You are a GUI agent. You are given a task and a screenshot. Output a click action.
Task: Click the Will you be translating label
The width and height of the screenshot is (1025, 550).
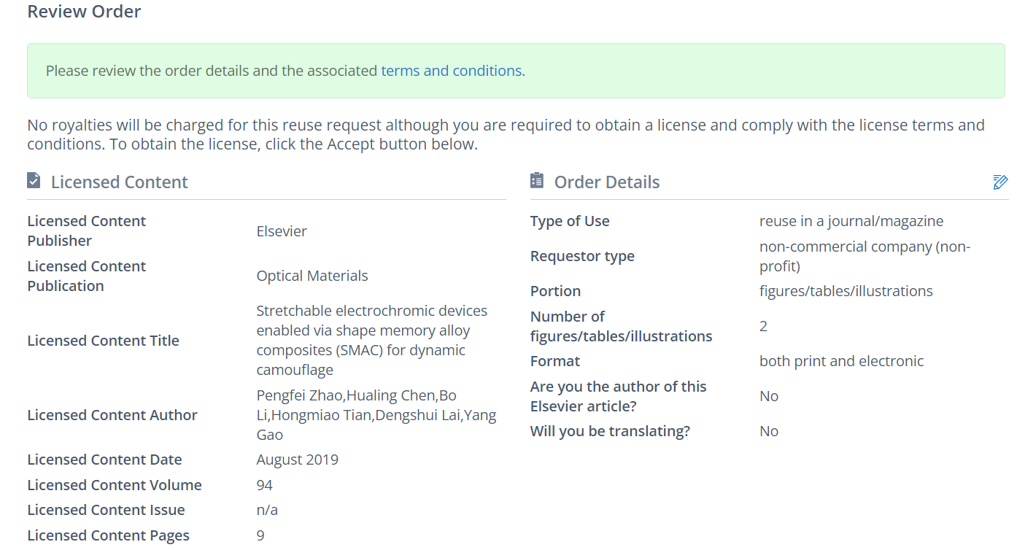(610, 431)
